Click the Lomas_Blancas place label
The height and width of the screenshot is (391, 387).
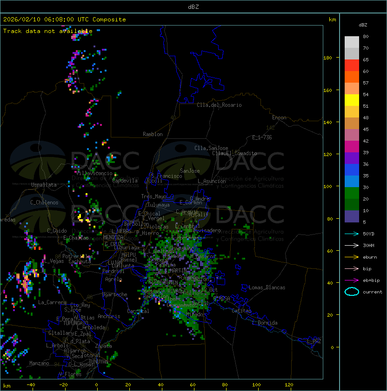point(267,287)
